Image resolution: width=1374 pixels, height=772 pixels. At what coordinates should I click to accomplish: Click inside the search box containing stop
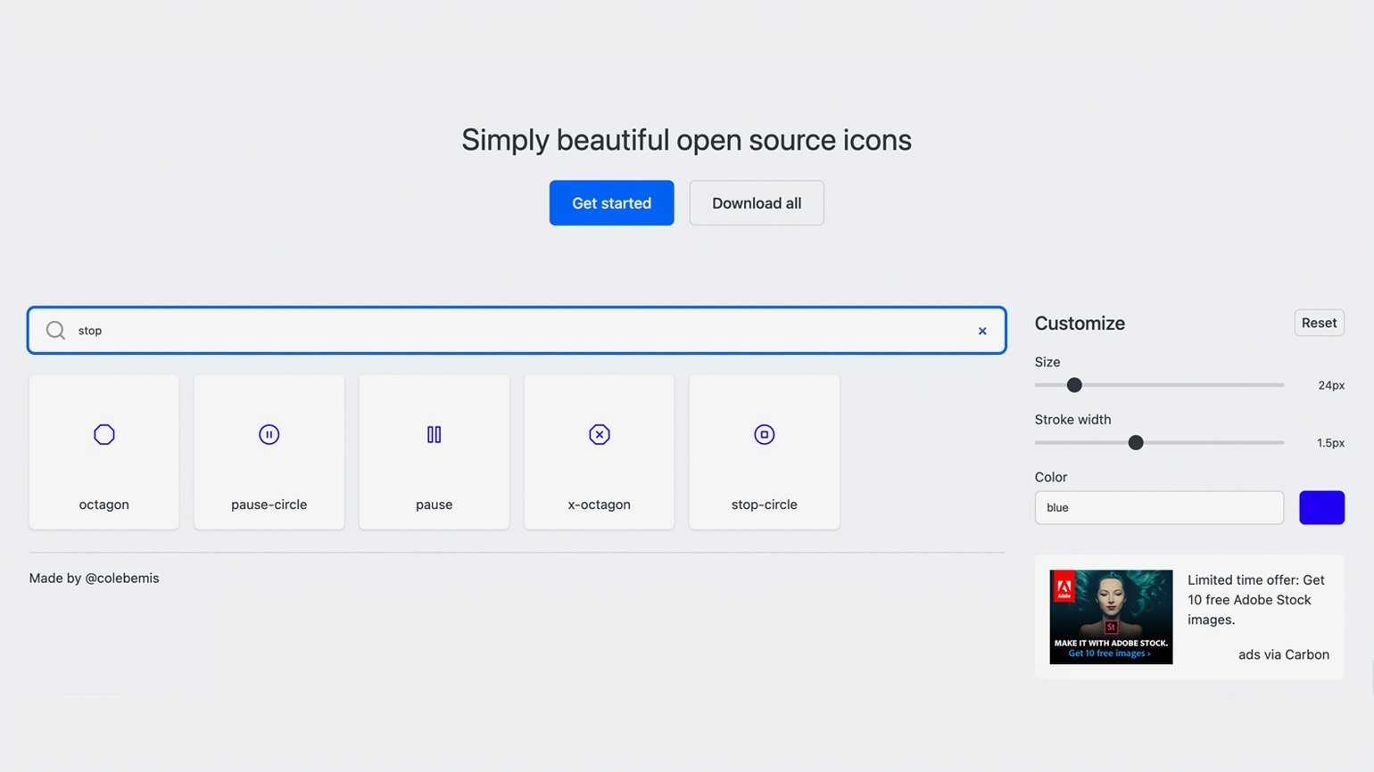(x=517, y=331)
